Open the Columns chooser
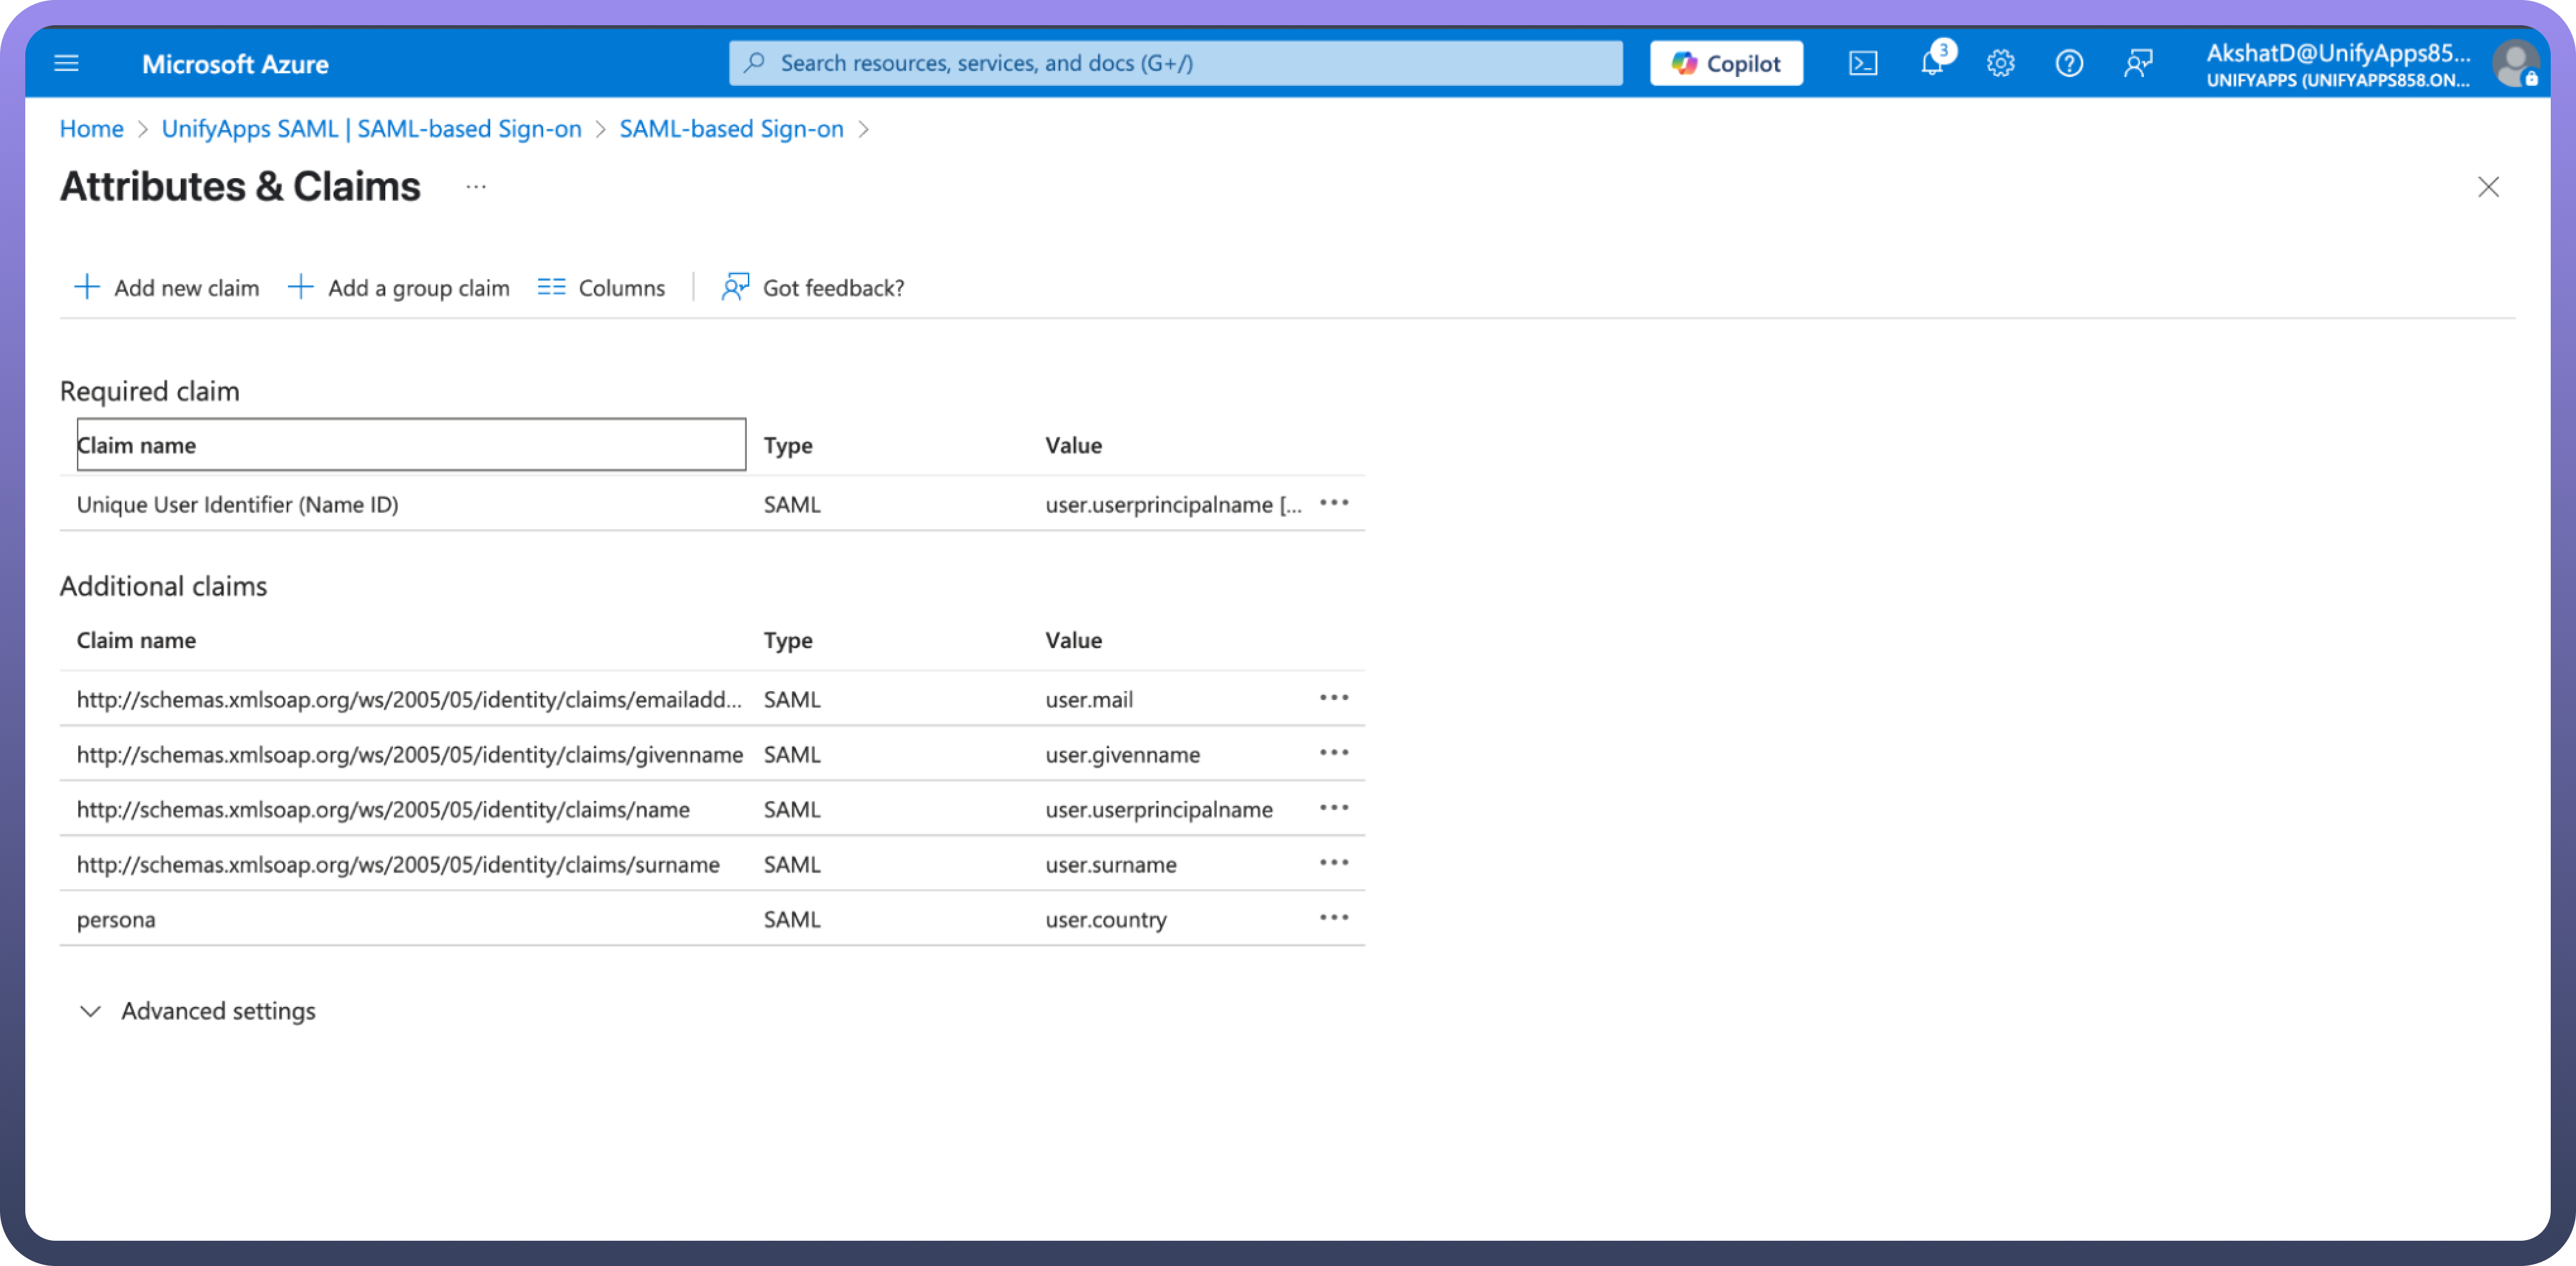Viewport: 2576px width, 1266px height. tap(601, 288)
